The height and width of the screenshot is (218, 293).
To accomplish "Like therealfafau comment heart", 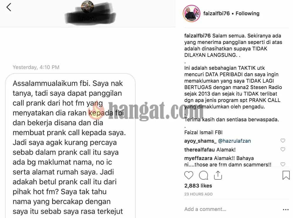I will tap(283, 149).
